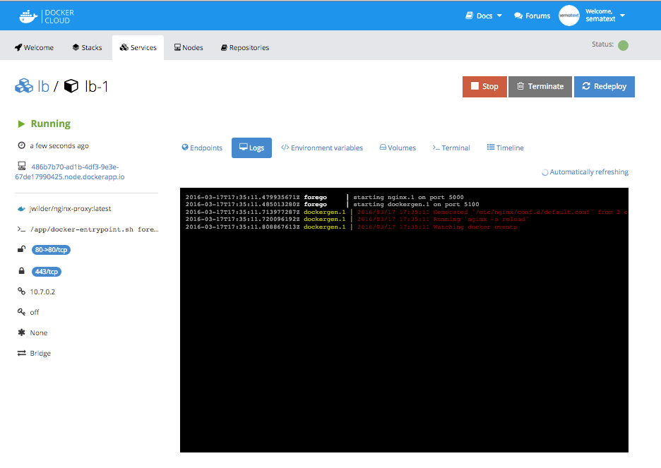Click the Docker image icon beside jwilder/nginx-proxy

coord(21,208)
